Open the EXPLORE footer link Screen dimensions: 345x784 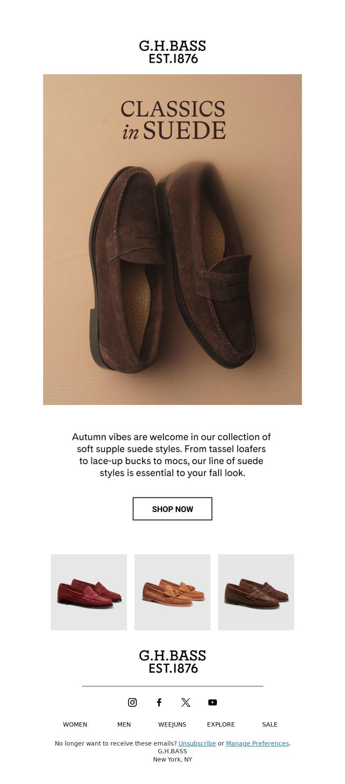point(221,724)
